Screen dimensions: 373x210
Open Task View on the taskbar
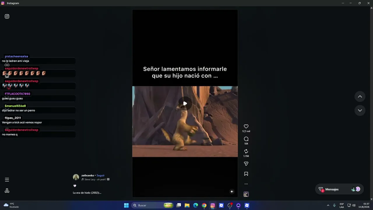pos(179,205)
